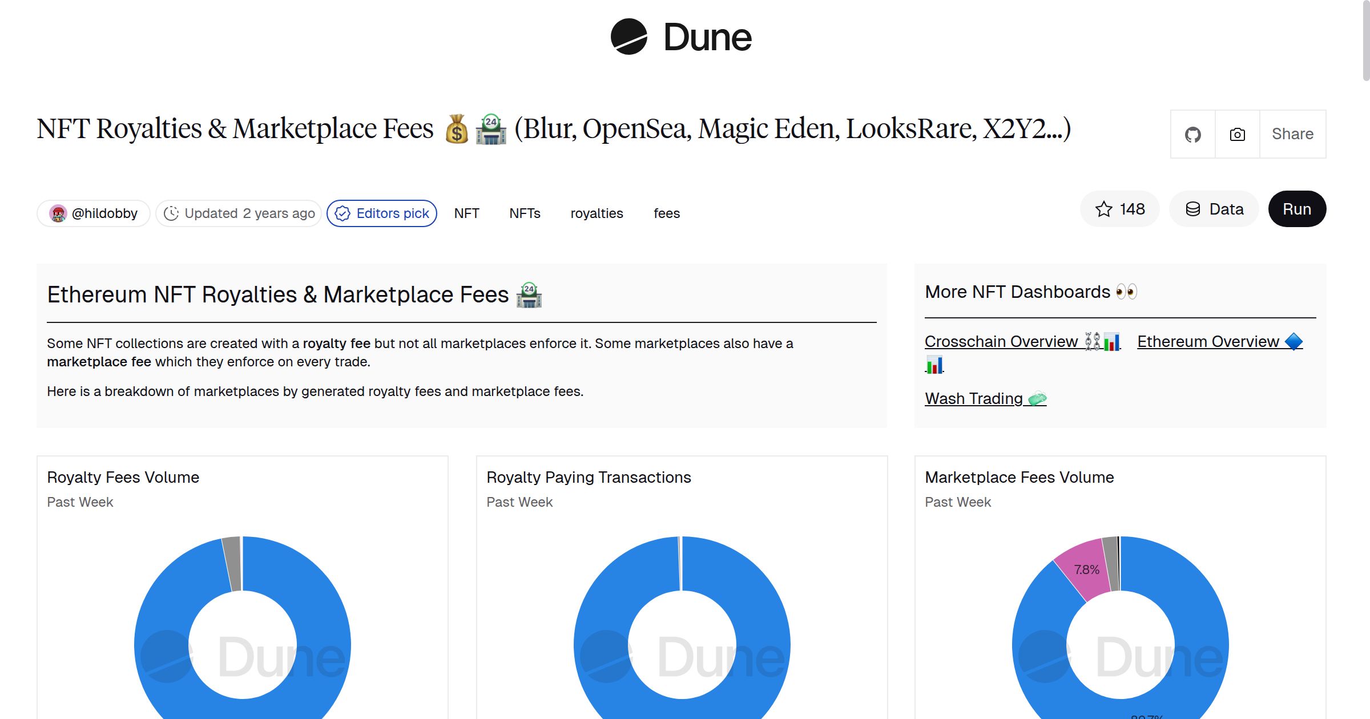Click the GitHub icon near Share
The image size is (1370, 719).
1193,134
